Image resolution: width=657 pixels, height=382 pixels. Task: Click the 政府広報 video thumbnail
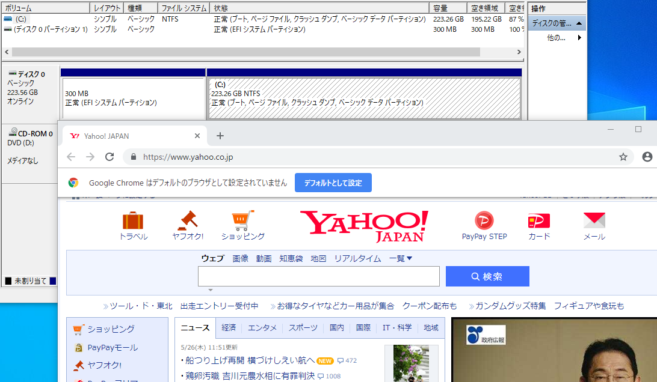[554, 350]
